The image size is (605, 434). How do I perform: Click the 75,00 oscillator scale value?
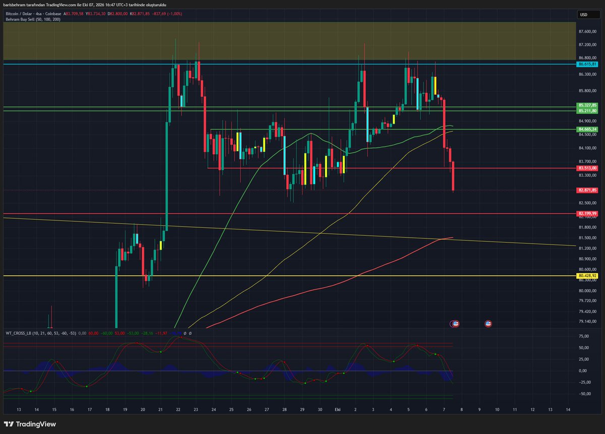coord(583,336)
